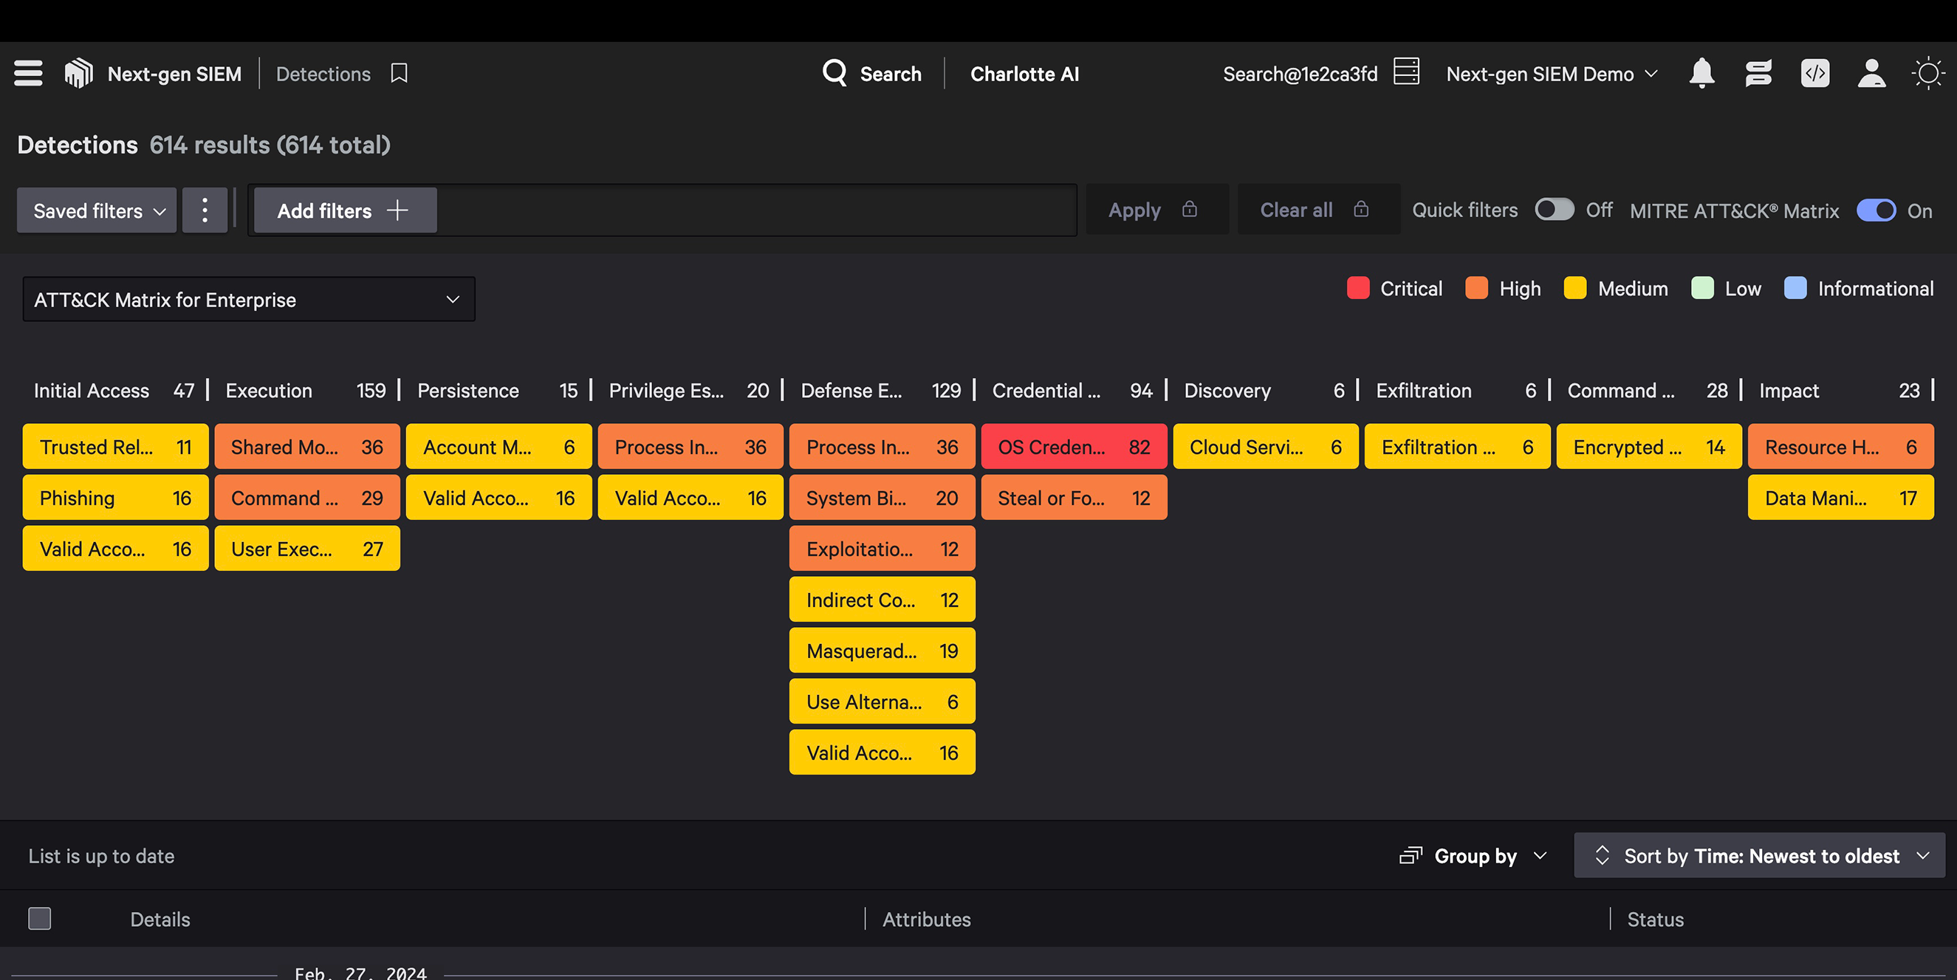Open Charlotte AI from top bar
Screen dimensions: 1957x980
coord(1024,74)
